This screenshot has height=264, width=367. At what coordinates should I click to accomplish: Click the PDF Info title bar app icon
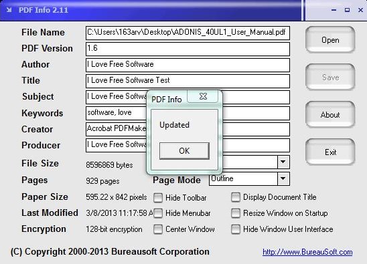pos(9,10)
